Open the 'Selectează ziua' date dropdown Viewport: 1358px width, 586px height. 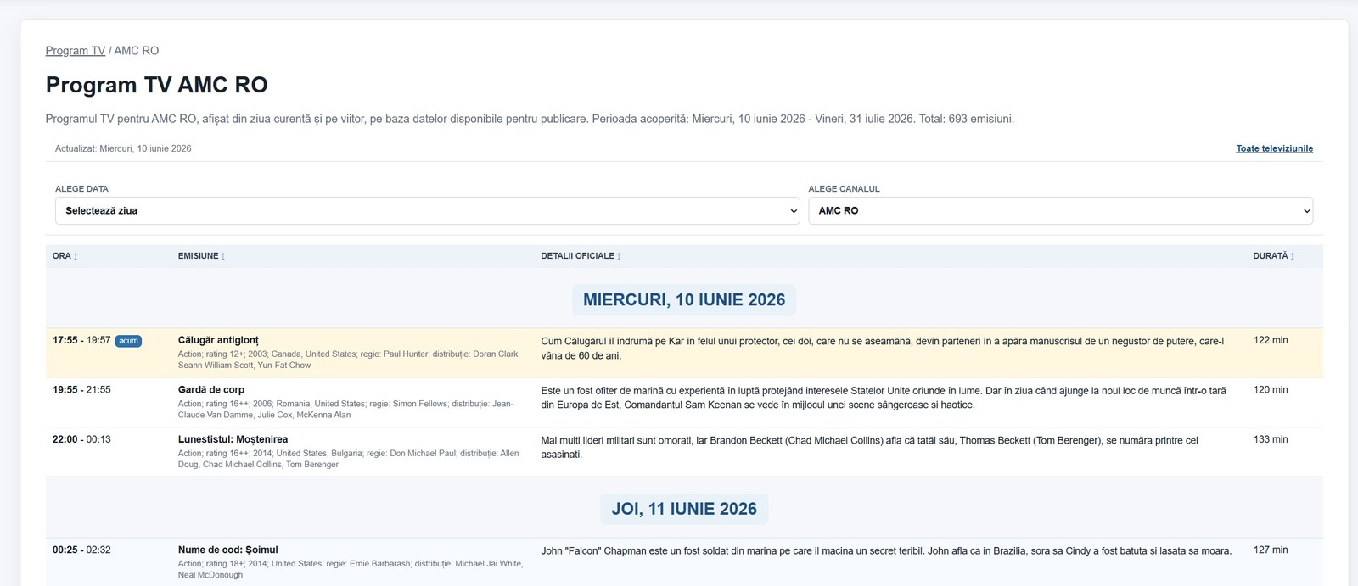(428, 211)
